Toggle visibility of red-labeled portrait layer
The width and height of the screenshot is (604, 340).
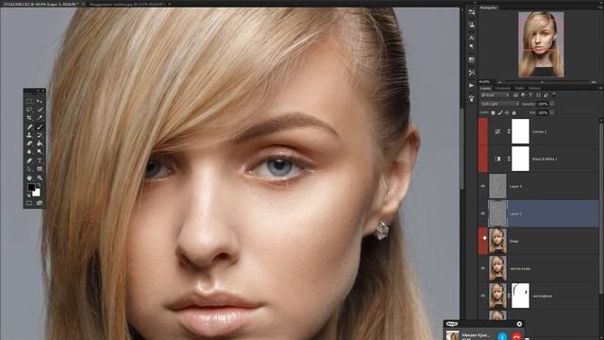click(483, 241)
